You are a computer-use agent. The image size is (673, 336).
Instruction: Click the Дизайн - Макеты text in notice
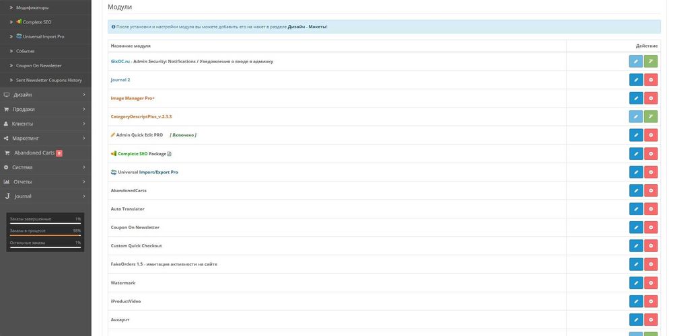[x=307, y=27]
